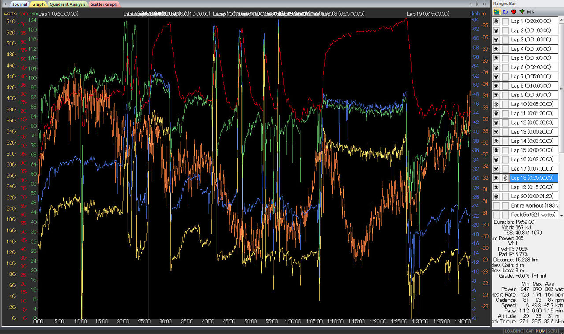Open the Journal tab
The height and width of the screenshot is (334, 564).
click(19, 4)
